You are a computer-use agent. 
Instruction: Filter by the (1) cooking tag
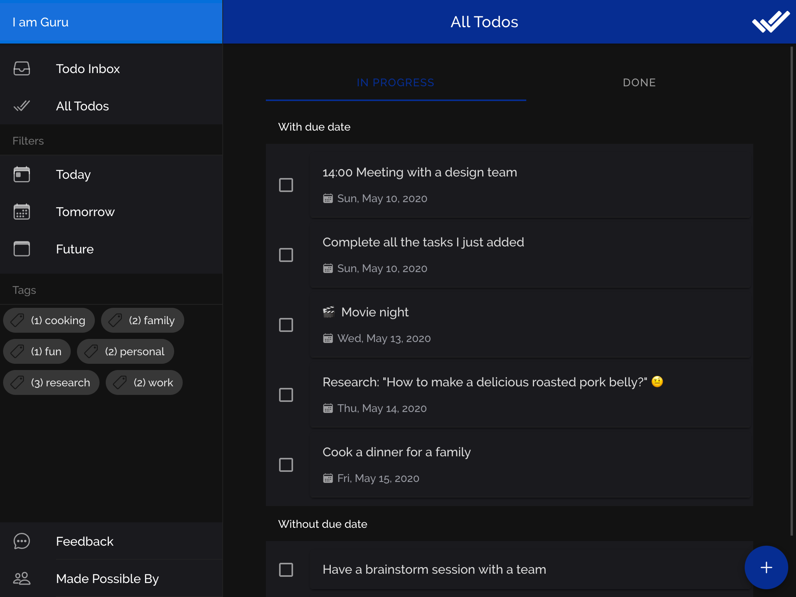tap(49, 320)
